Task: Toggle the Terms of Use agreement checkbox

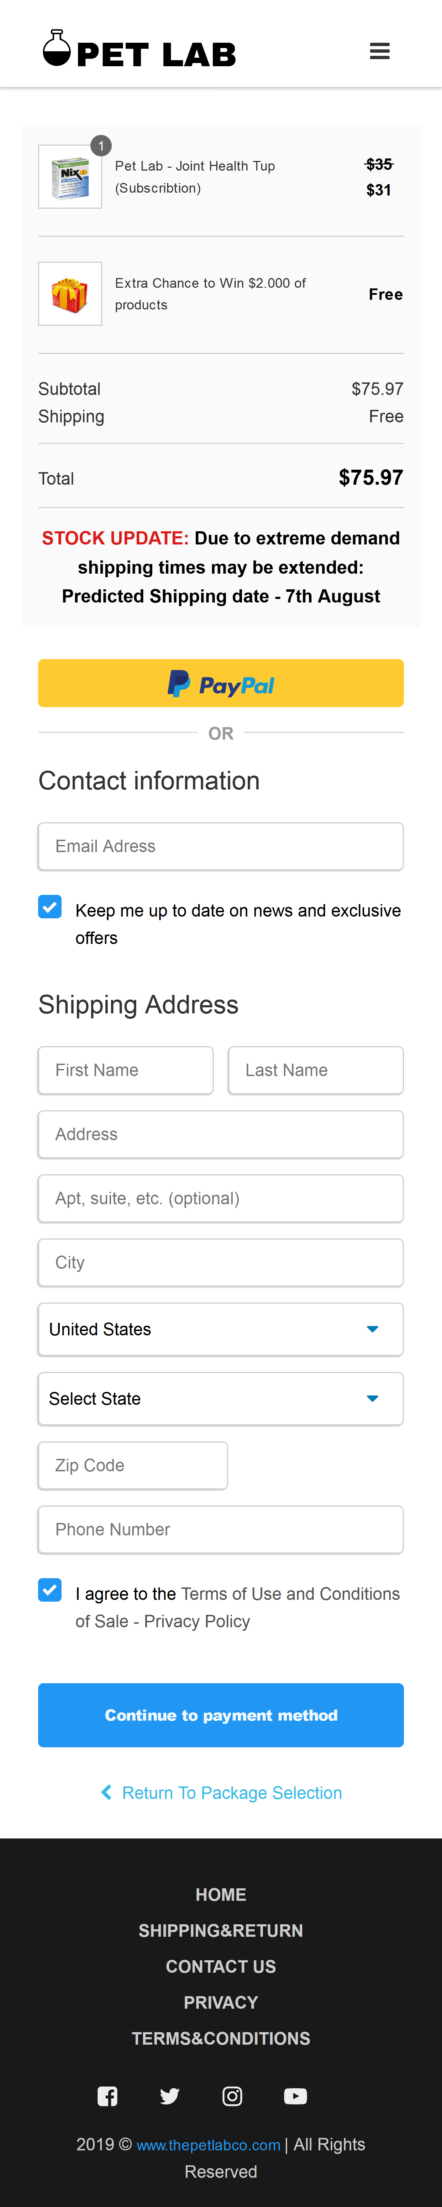Action: (50, 1590)
